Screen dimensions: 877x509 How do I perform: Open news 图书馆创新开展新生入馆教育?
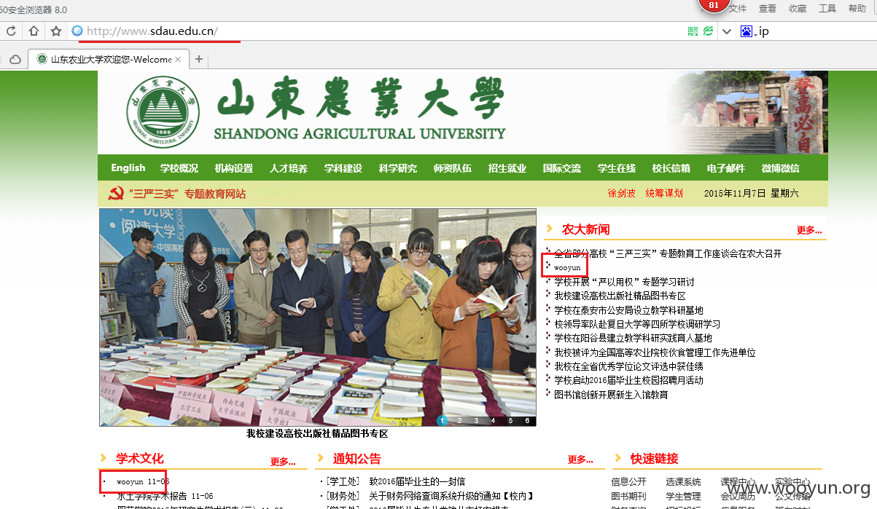pos(611,395)
